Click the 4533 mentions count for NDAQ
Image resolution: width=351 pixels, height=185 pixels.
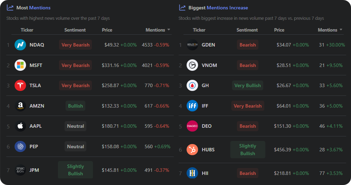147,45
